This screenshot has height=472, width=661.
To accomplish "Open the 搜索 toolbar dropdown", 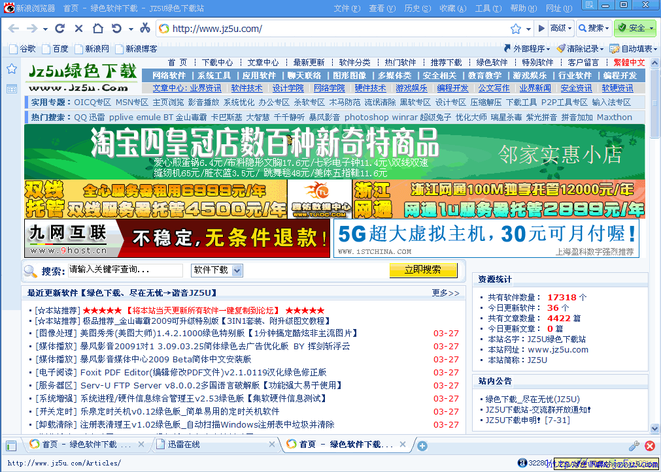I will pos(594,28).
